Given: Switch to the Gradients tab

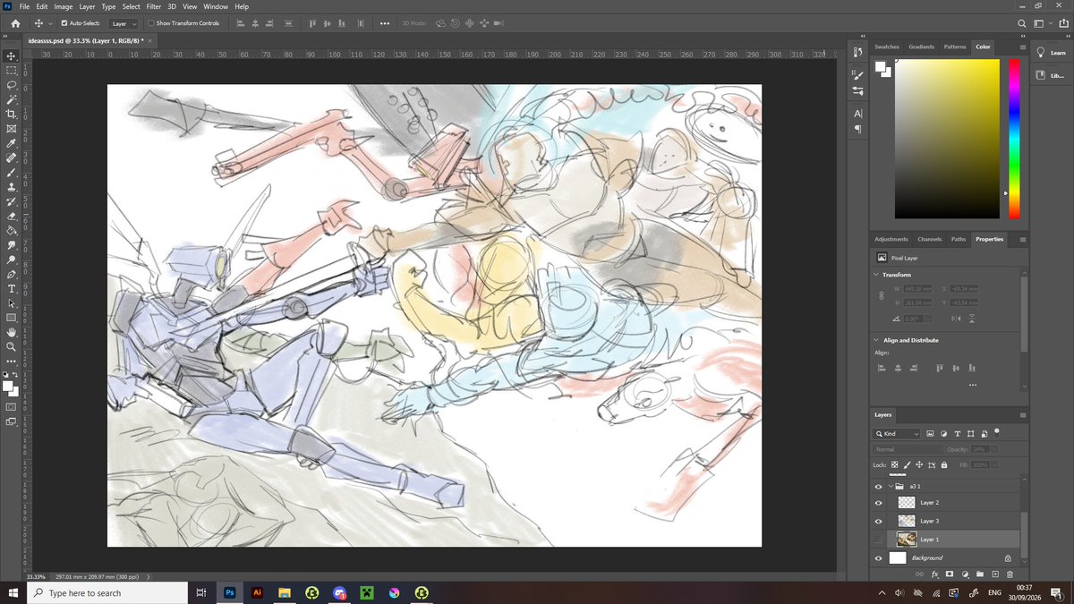Looking at the screenshot, I should coord(921,47).
